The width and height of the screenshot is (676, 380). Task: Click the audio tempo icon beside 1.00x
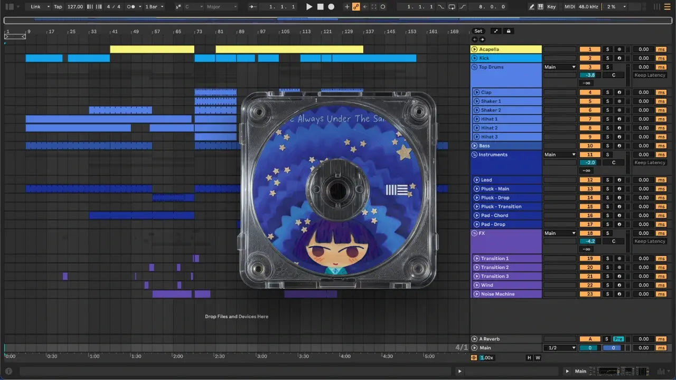pyautogui.click(x=474, y=358)
